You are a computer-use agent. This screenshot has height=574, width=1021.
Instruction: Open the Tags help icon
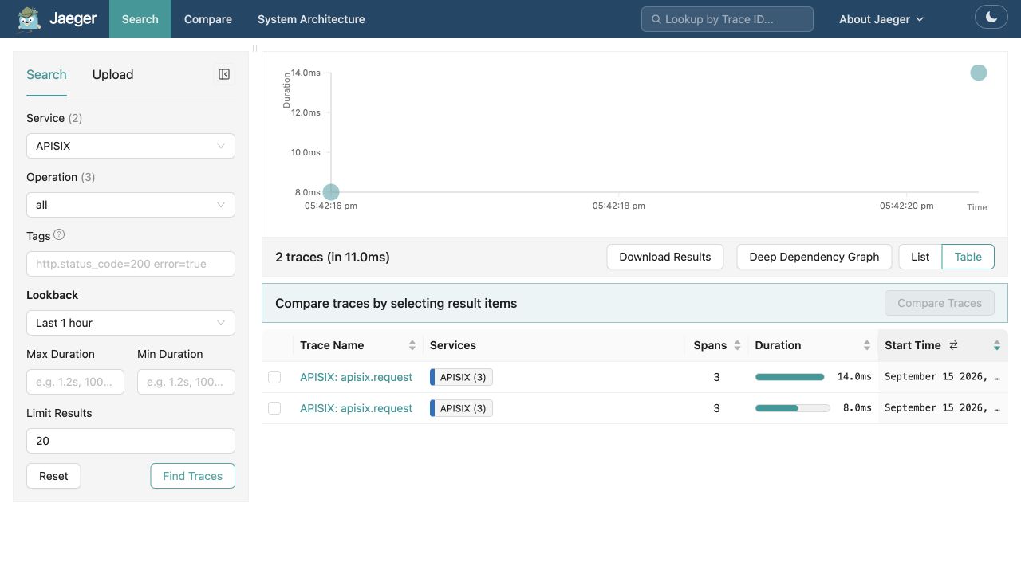59,235
